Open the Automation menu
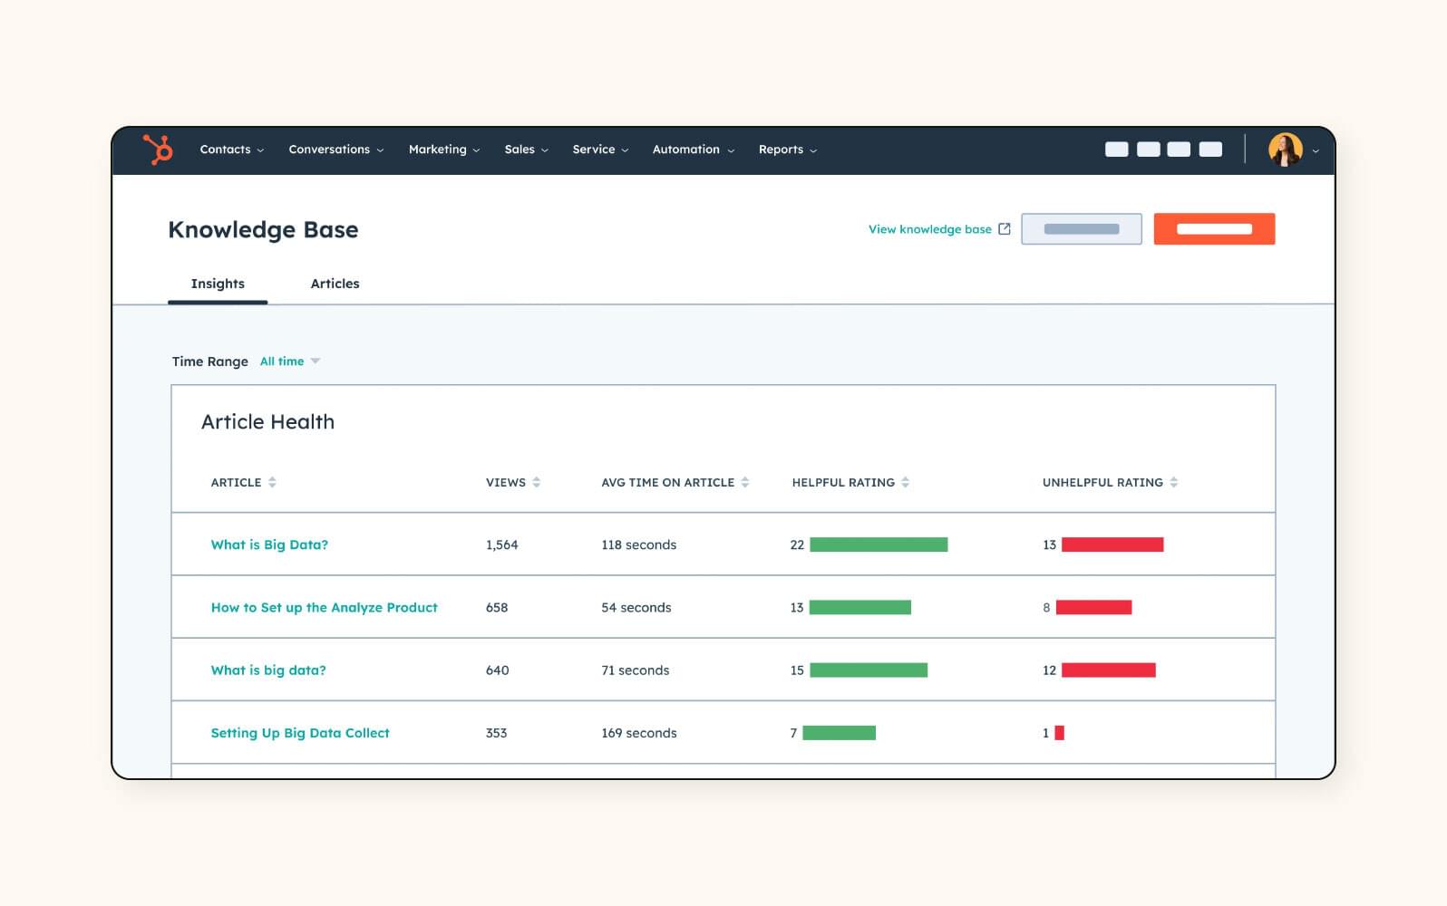 694,149
